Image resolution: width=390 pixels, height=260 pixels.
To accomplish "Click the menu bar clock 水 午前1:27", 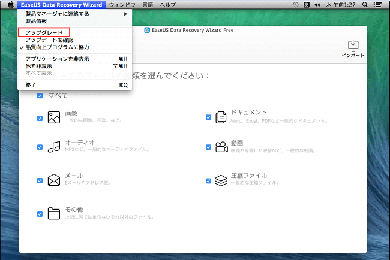I will (341, 4).
